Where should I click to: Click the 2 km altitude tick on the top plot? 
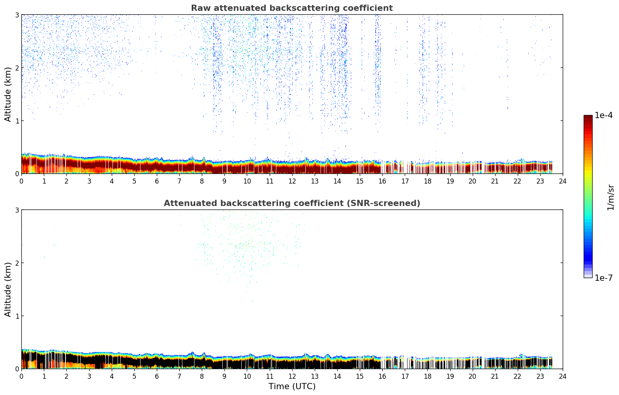coord(17,68)
